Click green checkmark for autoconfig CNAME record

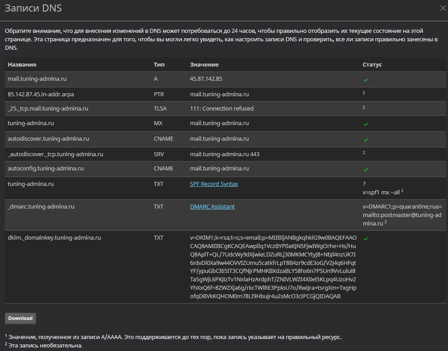tap(366, 170)
